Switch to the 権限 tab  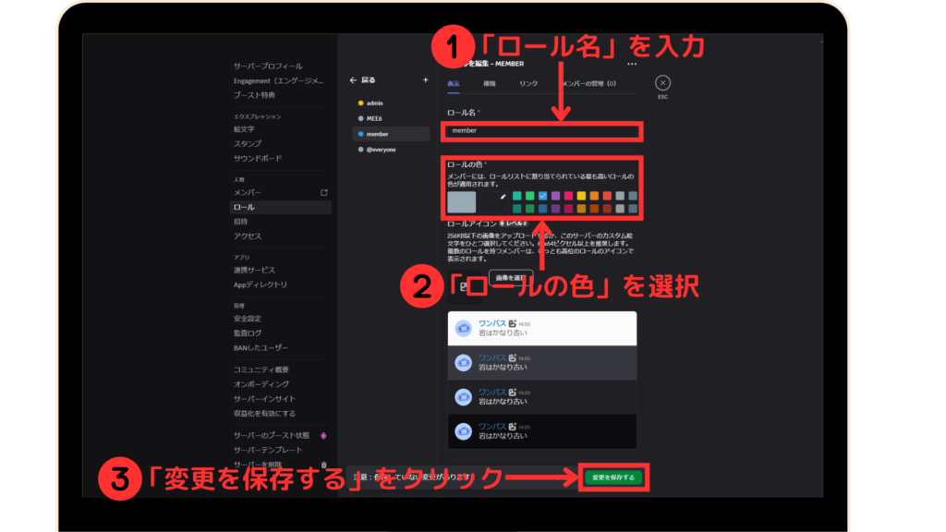click(x=490, y=84)
